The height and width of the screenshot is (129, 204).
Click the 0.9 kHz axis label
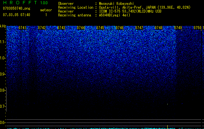[x=3, y=74]
